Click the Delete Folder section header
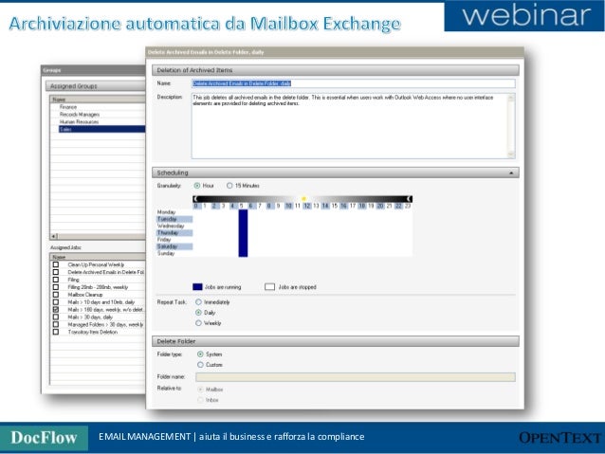The image size is (605, 454). (336, 341)
